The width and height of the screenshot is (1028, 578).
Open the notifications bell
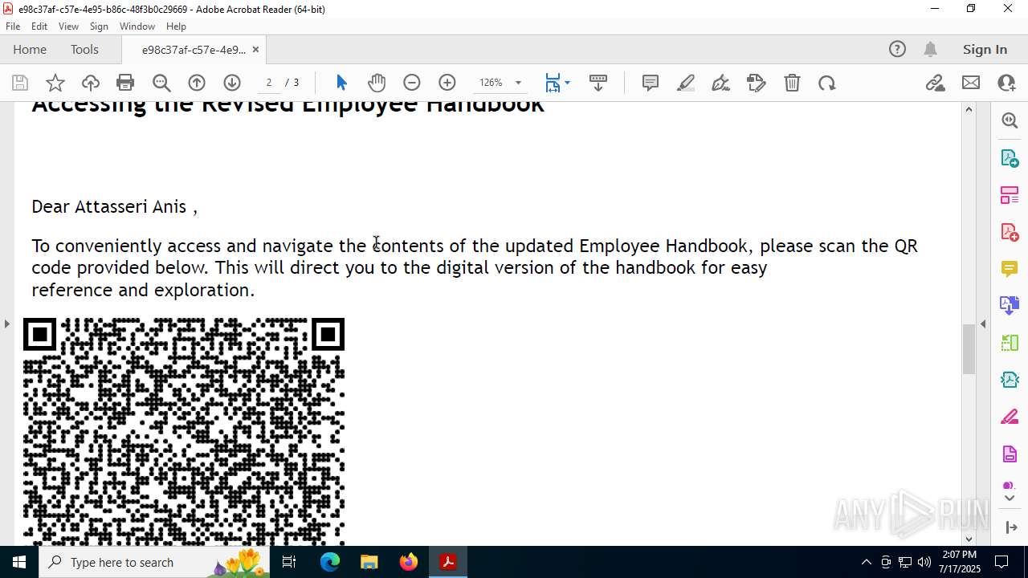click(930, 49)
